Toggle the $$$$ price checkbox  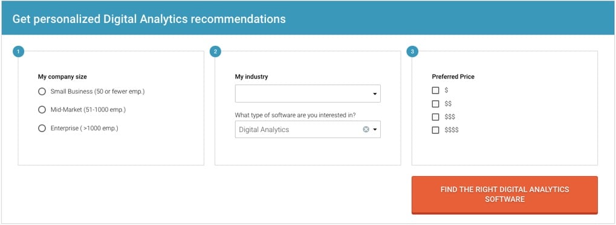(435, 130)
